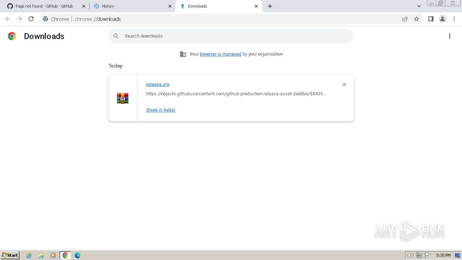Click the 5:35 PM clock
462x260 pixels.
tap(443, 255)
